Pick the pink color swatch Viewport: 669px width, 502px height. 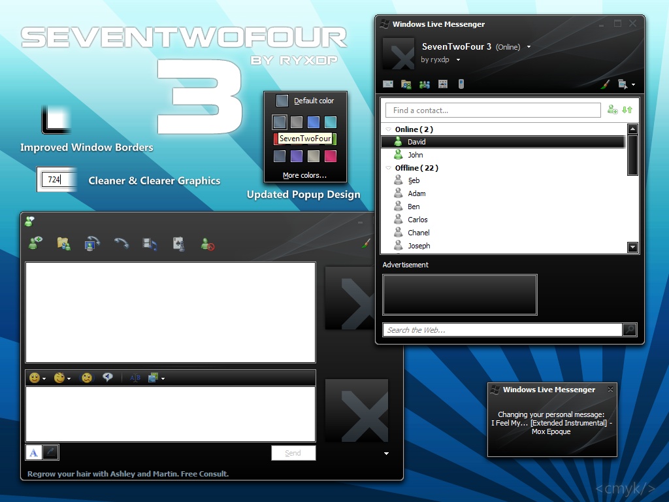coord(331,156)
